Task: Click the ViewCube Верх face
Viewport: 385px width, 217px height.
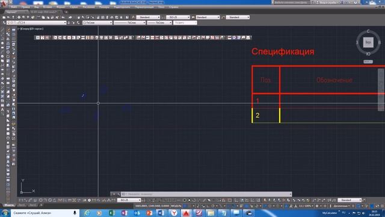Action: 368,42
